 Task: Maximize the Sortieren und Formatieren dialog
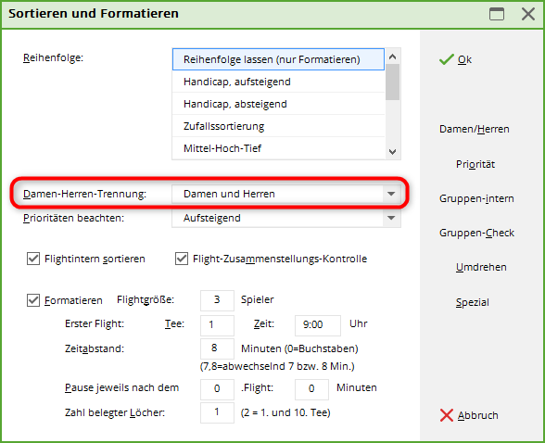(497, 14)
